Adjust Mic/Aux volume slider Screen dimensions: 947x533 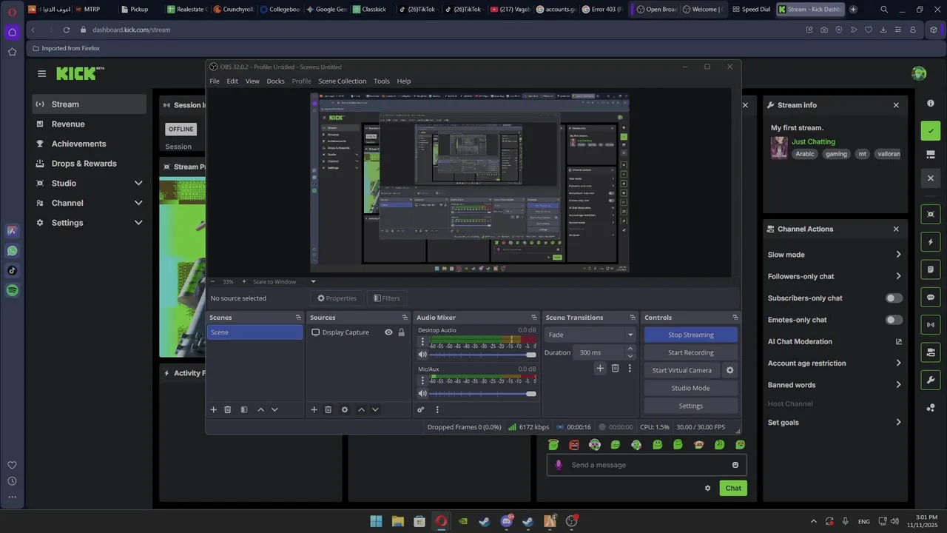pos(482,393)
